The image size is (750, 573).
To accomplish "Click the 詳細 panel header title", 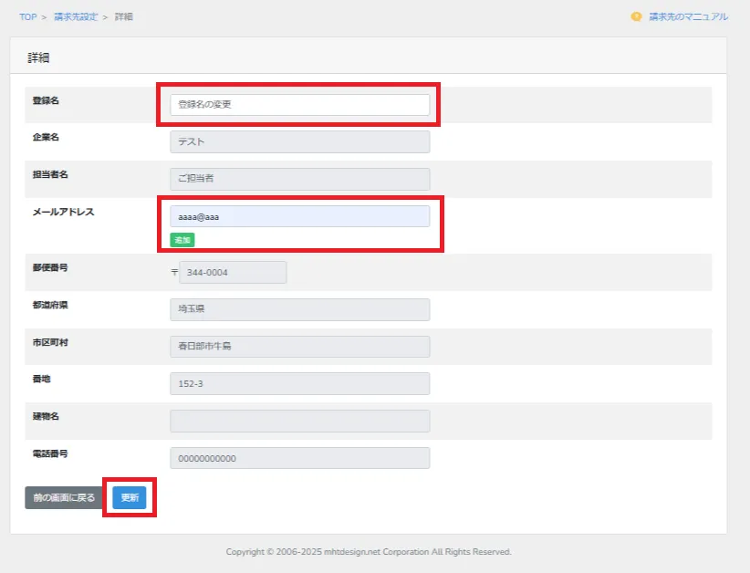I will [x=38, y=57].
